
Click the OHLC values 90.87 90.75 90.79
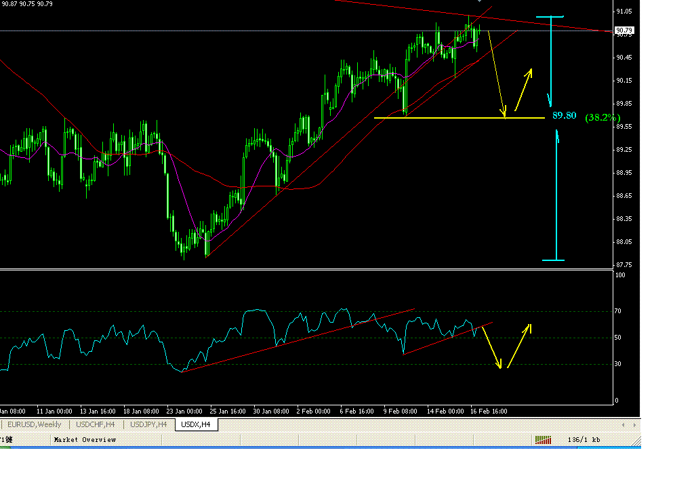(26, 3)
